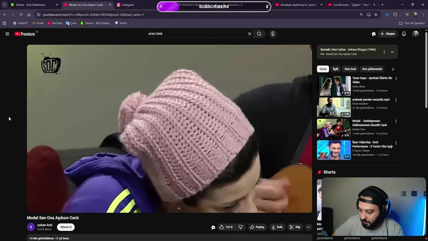Viewport: 428px width, 241px height.
Task: Click Oluştur create button
Action: tap(388, 34)
